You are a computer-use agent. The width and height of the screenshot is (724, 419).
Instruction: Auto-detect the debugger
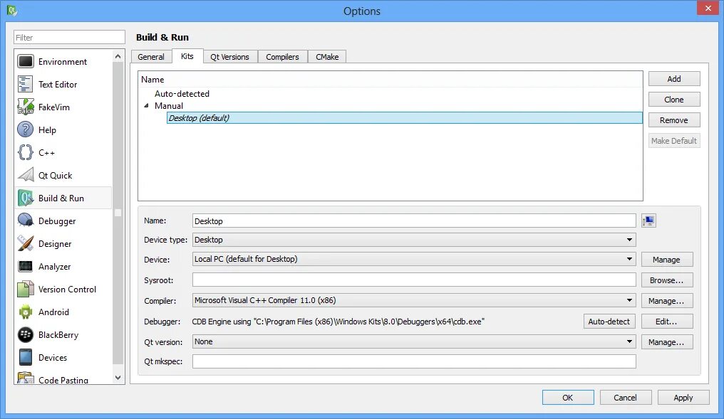tap(609, 322)
